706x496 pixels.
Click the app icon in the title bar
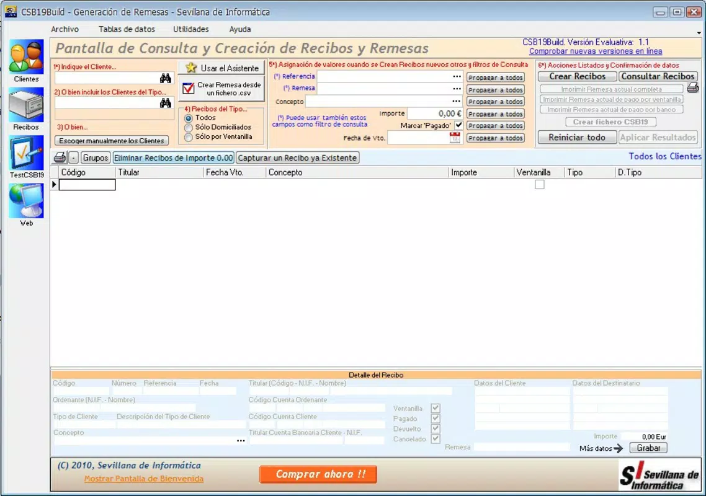pyautogui.click(x=11, y=12)
